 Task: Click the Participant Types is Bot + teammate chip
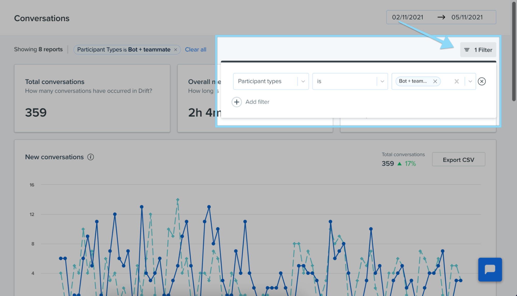pyautogui.click(x=127, y=49)
